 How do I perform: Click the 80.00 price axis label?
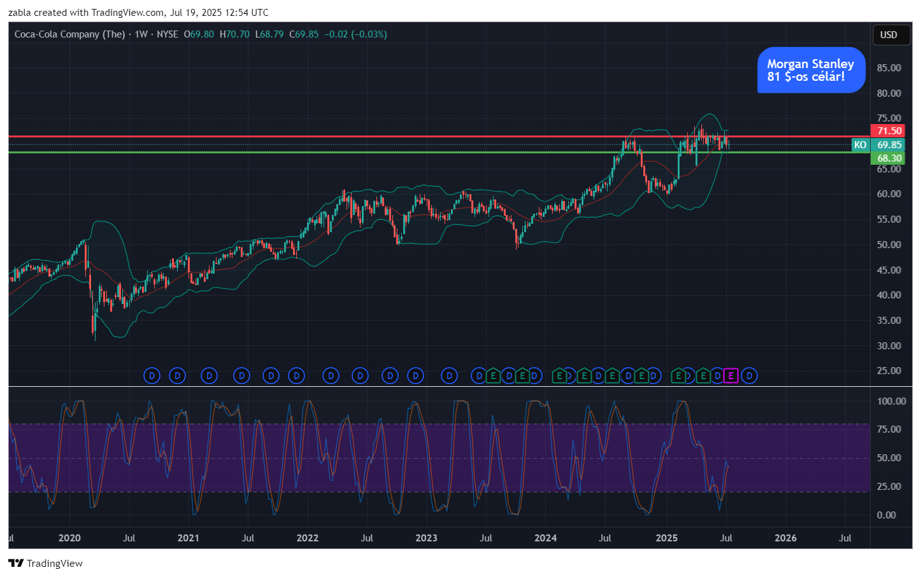click(x=889, y=93)
